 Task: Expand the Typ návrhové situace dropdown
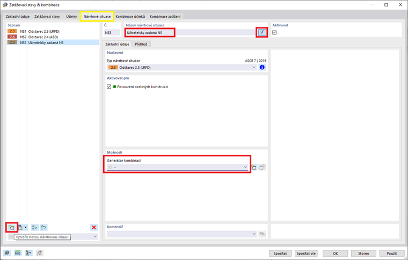(254, 67)
